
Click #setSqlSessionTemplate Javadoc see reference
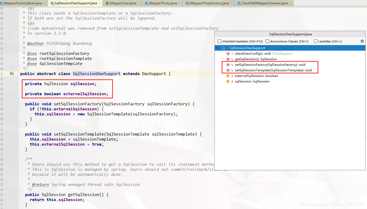66,59
